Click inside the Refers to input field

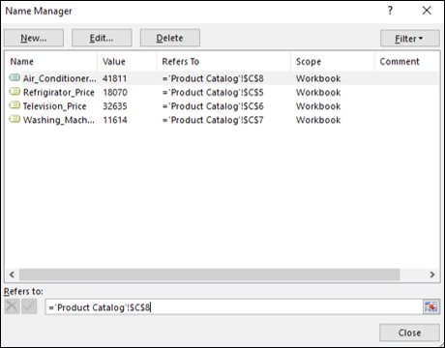coord(234,307)
